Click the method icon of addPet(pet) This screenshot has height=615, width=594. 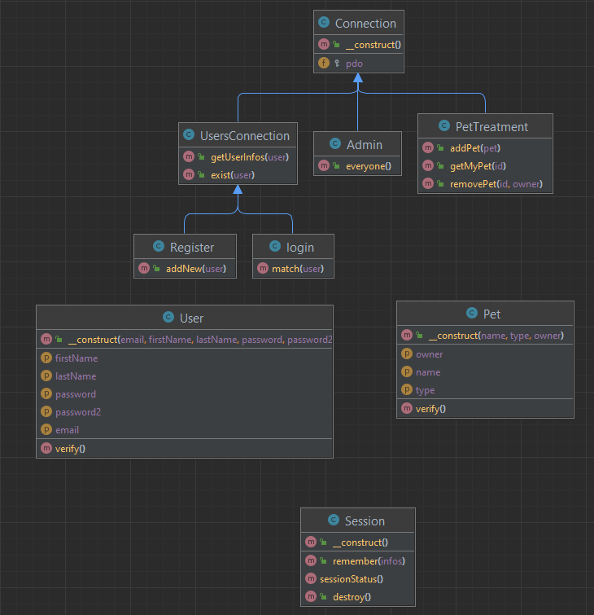pos(428,147)
